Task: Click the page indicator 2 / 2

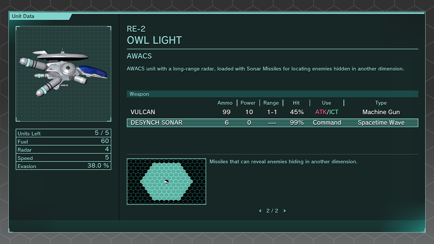Action: (x=272, y=211)
